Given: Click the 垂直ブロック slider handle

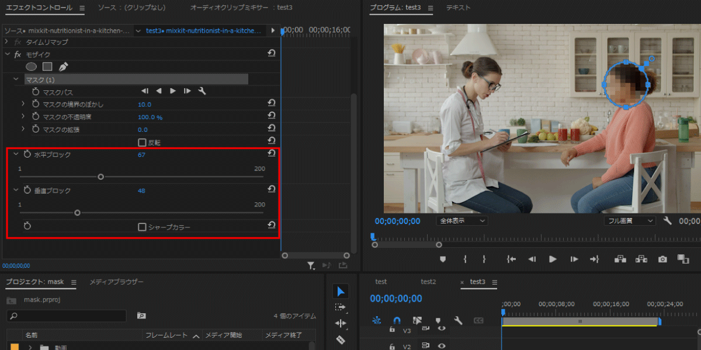Looking at the screenshot, I should point(78,212).
